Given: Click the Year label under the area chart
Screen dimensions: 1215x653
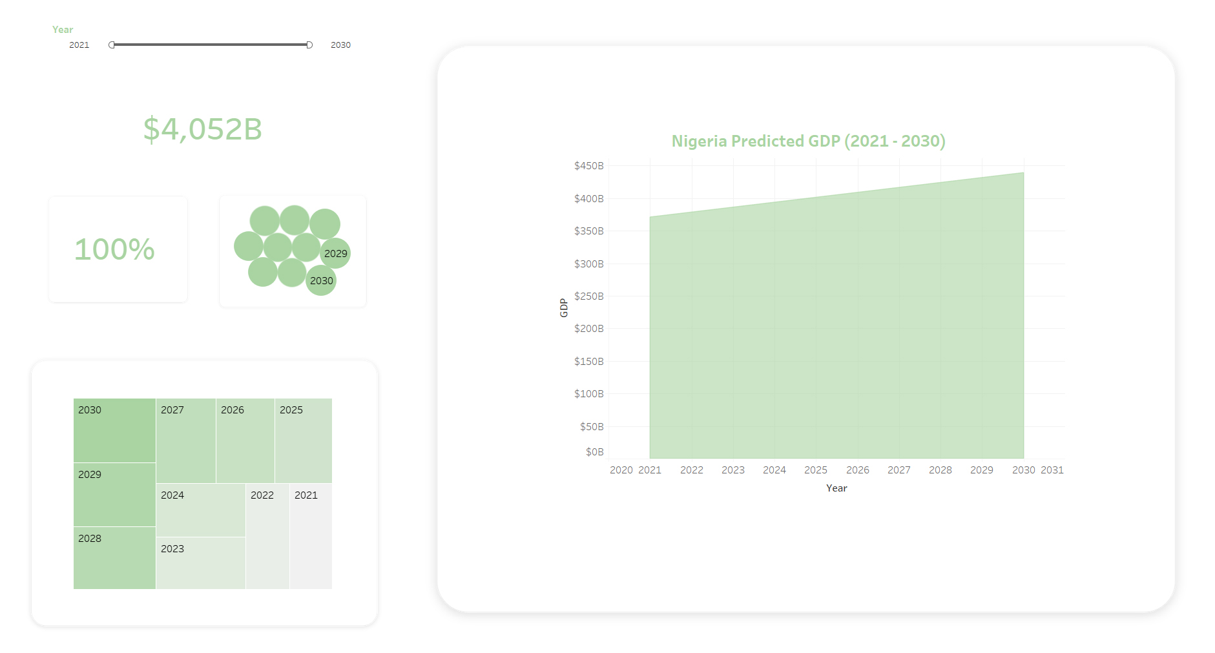Looking at the screenshot, I should coord(836,488).
